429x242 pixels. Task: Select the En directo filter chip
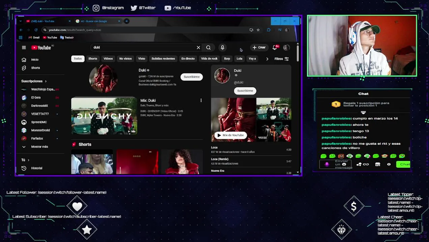click(188, 59)
